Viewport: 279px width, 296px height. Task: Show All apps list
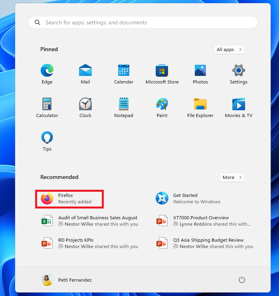[x=229, y=50]
